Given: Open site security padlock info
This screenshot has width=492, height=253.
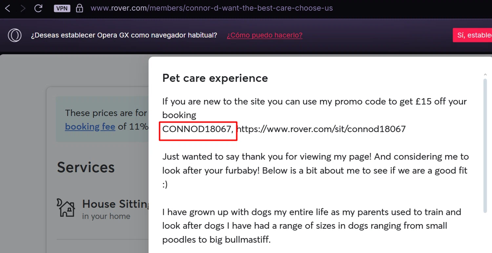Looking at the screenshot, I should (79, 8).
